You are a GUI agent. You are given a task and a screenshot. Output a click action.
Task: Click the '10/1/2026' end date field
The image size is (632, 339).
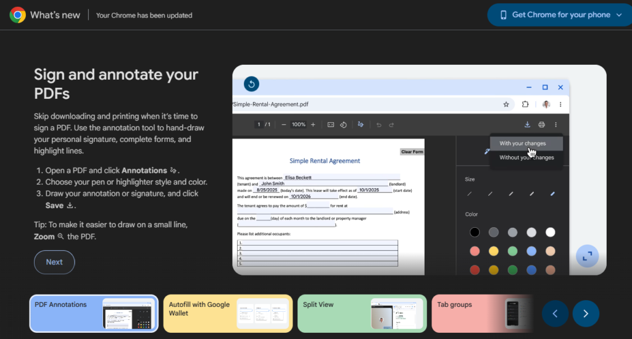pyautogui.click(x=314, y=196)
